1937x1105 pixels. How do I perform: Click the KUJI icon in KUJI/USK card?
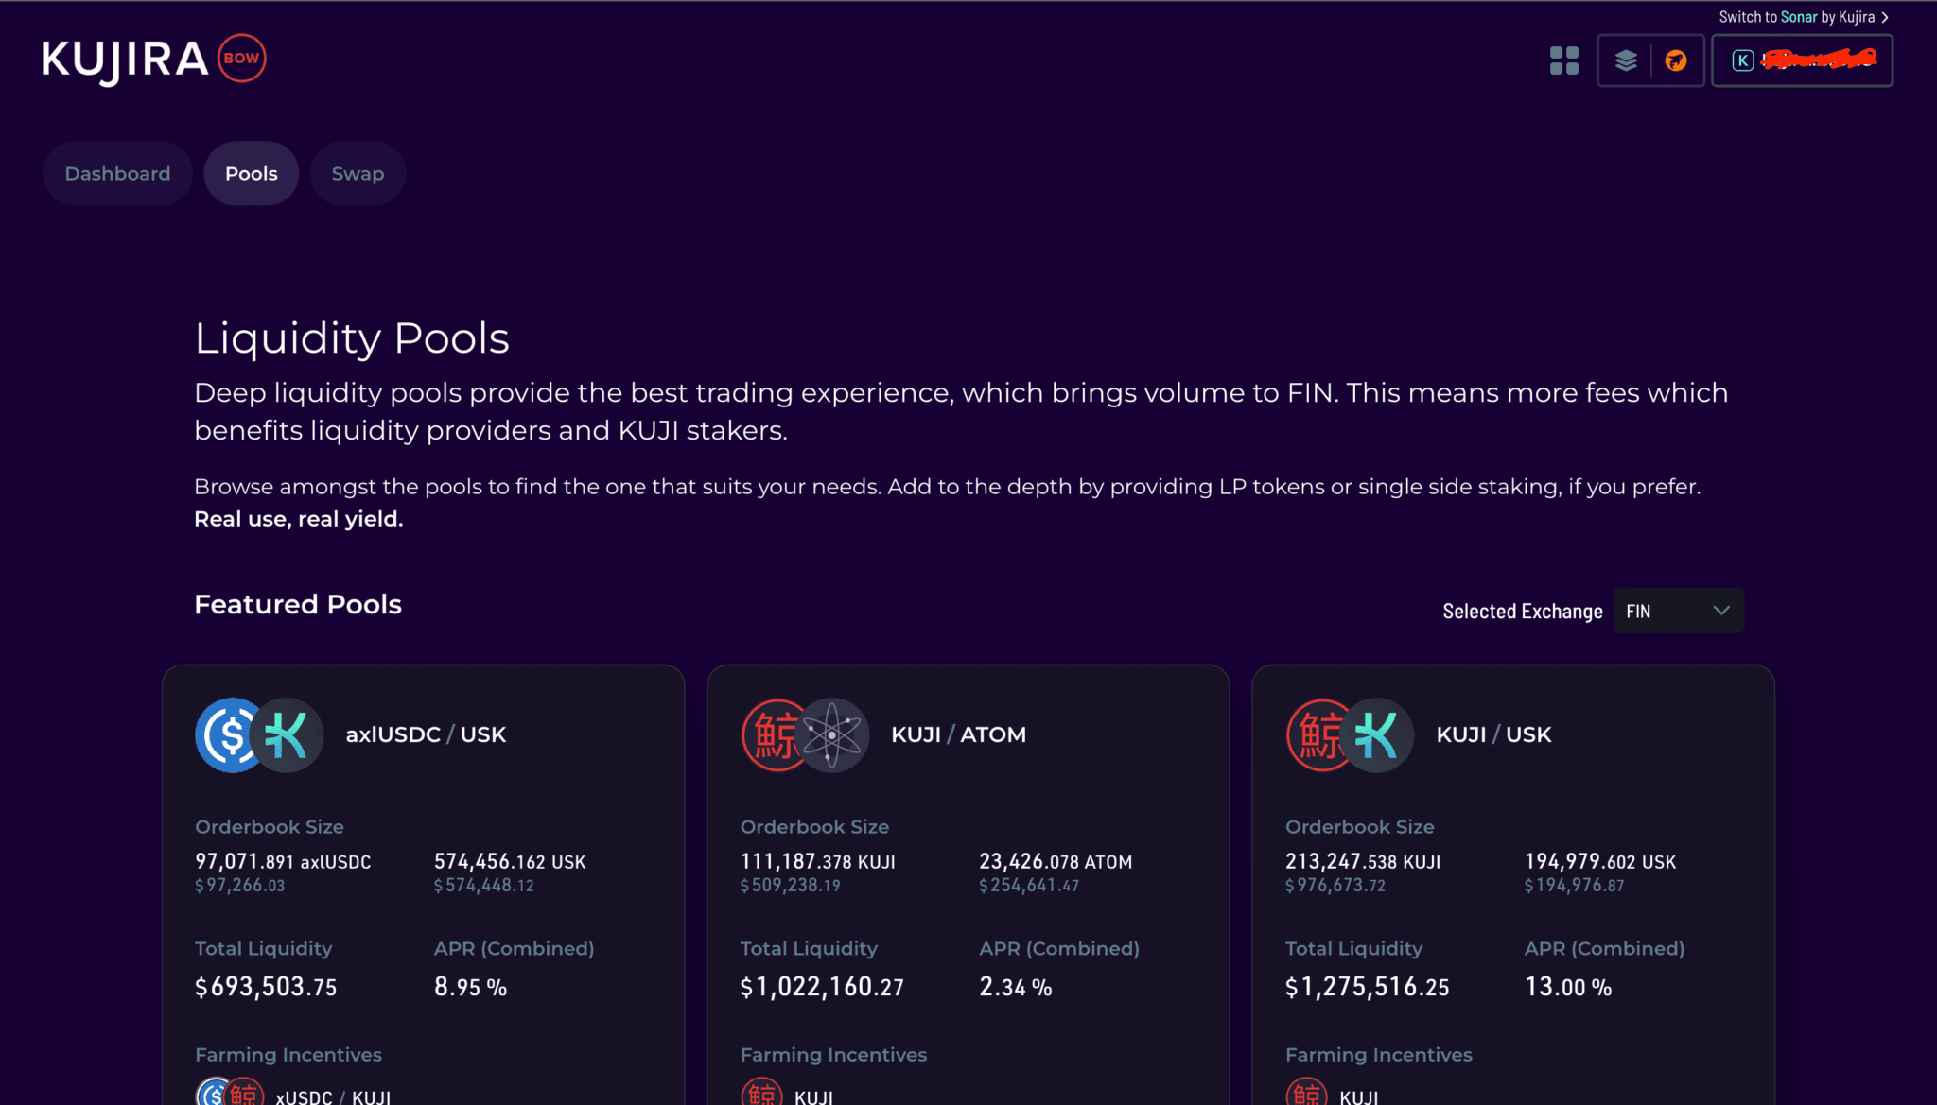coord(1318,734)
